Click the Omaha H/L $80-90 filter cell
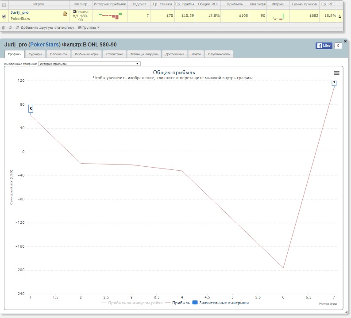 point(81,16)
